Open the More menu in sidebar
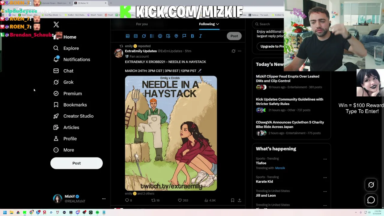The image size is (384, 216). pos(64,150)
